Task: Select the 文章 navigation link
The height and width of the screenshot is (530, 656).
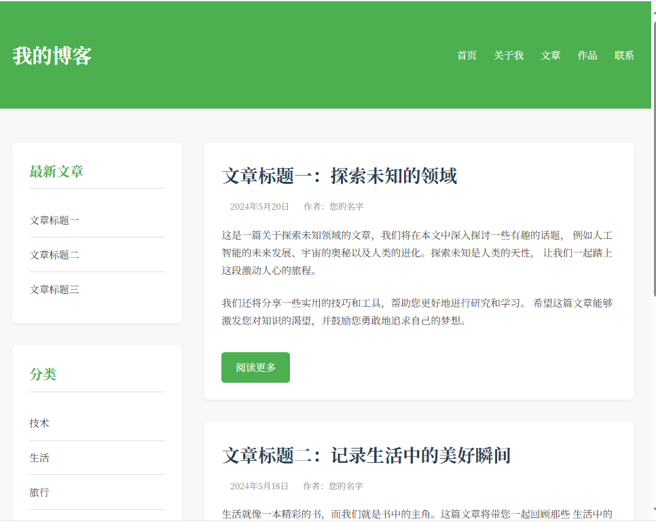Action: click(x=551, y=55)
